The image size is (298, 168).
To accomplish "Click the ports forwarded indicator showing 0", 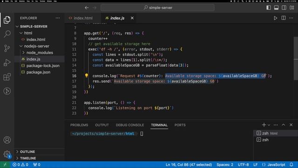I will 37,165.
